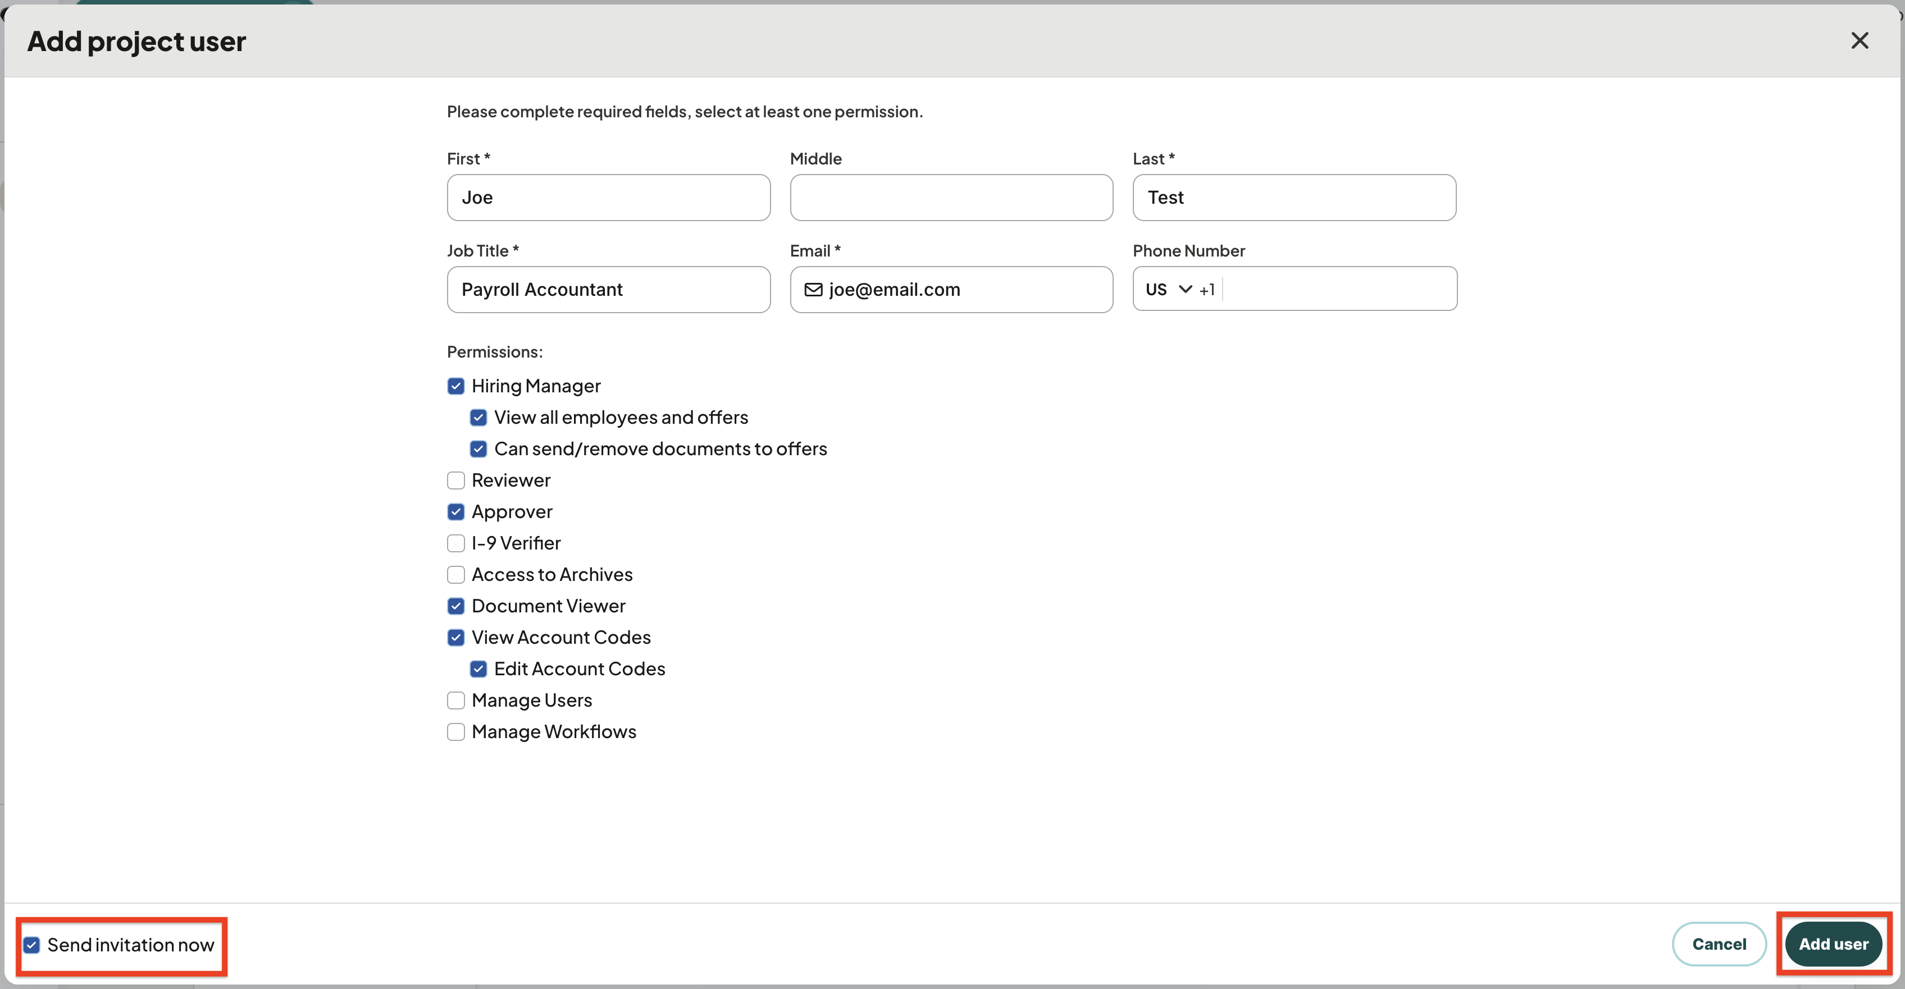The height and width of the screenshot is (989, 1905).
Task: Click into the Middle name field
Action: [951, 198]
